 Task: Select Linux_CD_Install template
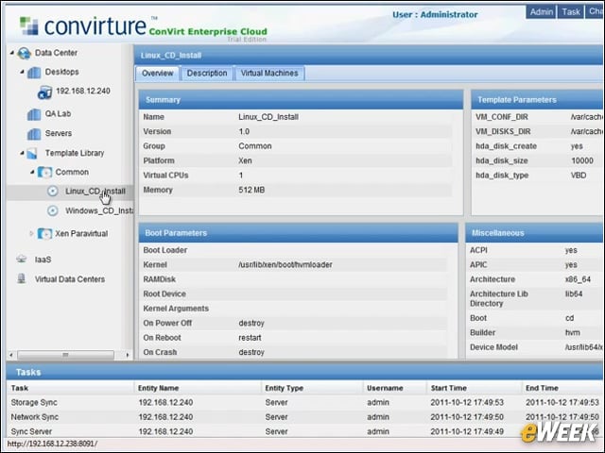tap(95, 192)
